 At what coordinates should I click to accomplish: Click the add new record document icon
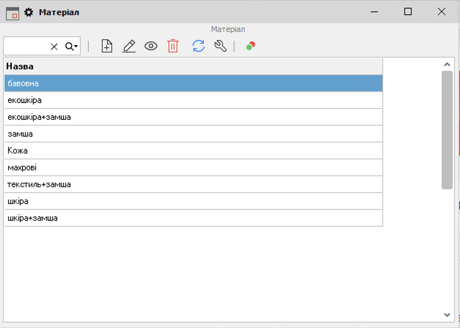tap(107, 46)
